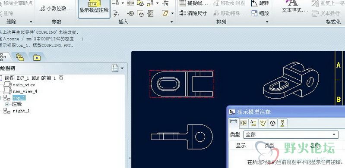Select the 清除尺寸 (cleanup dimensions) tool
This screenshot has height=168, width=345.
193,13
